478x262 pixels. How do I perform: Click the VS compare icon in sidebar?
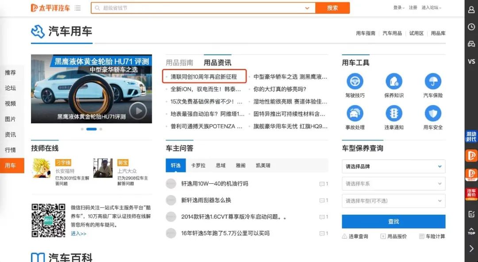(471, 61)
